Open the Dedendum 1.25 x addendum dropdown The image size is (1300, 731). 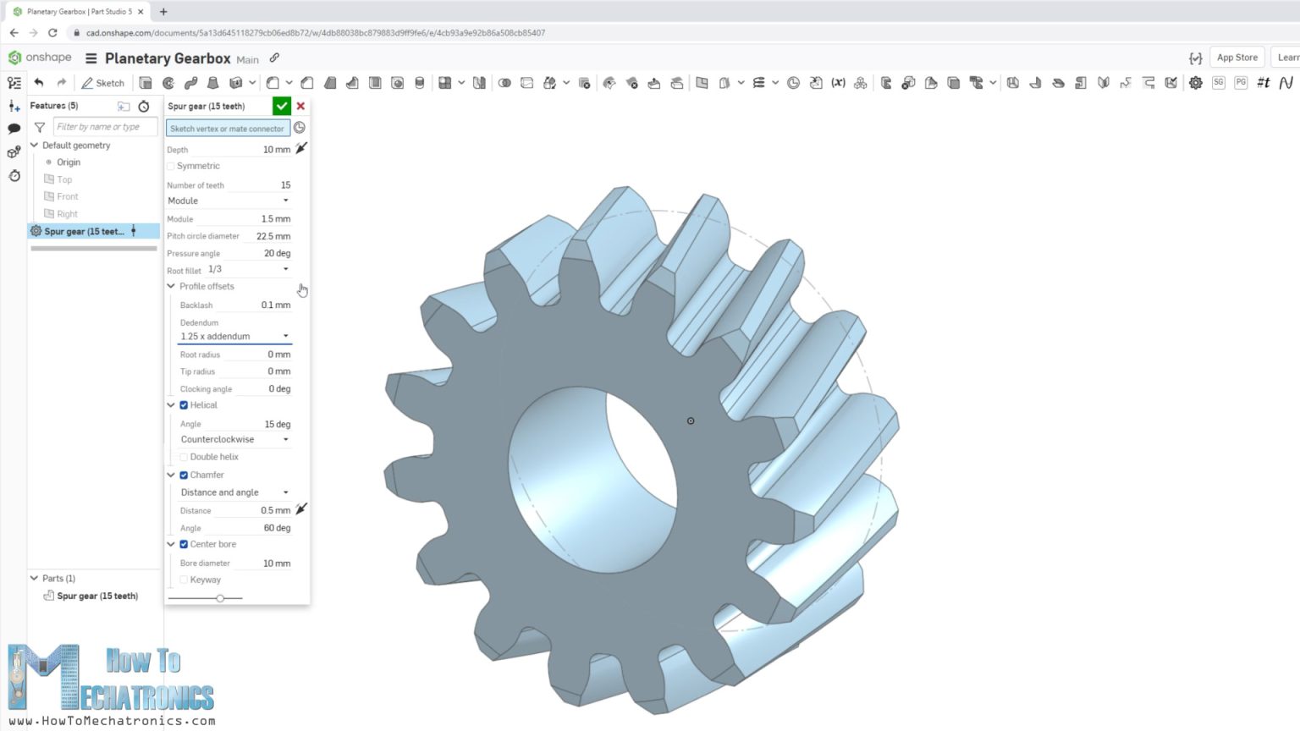(x=234, y=336)
